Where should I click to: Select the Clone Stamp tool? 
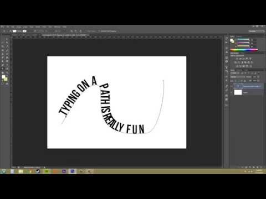tap(3, 54)
